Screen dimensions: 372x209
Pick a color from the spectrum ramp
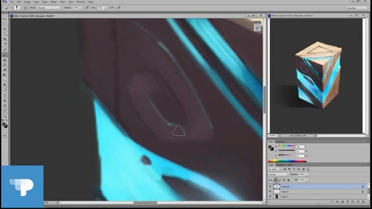pos(287,161)
